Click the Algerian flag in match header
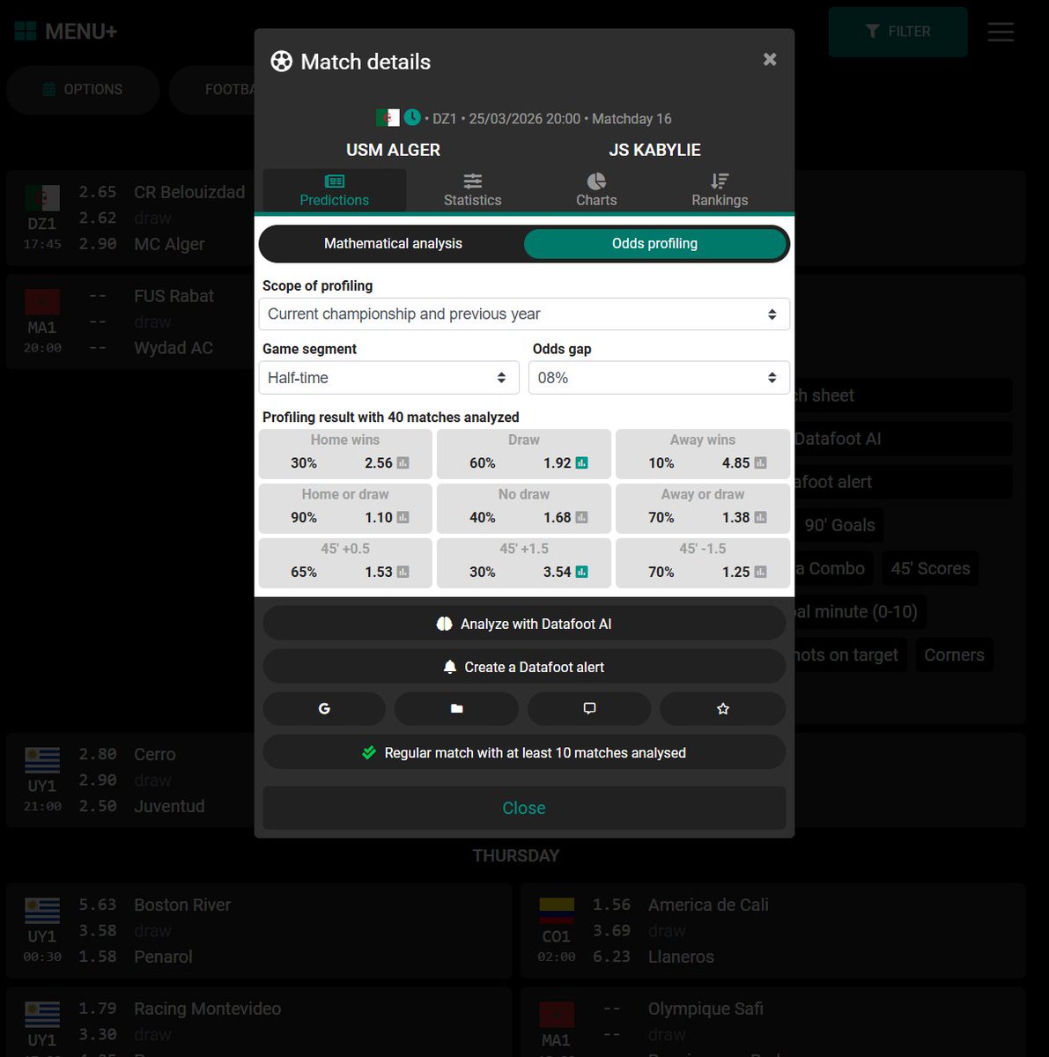Screen dimensions: 1049x1057 [388, 117]
